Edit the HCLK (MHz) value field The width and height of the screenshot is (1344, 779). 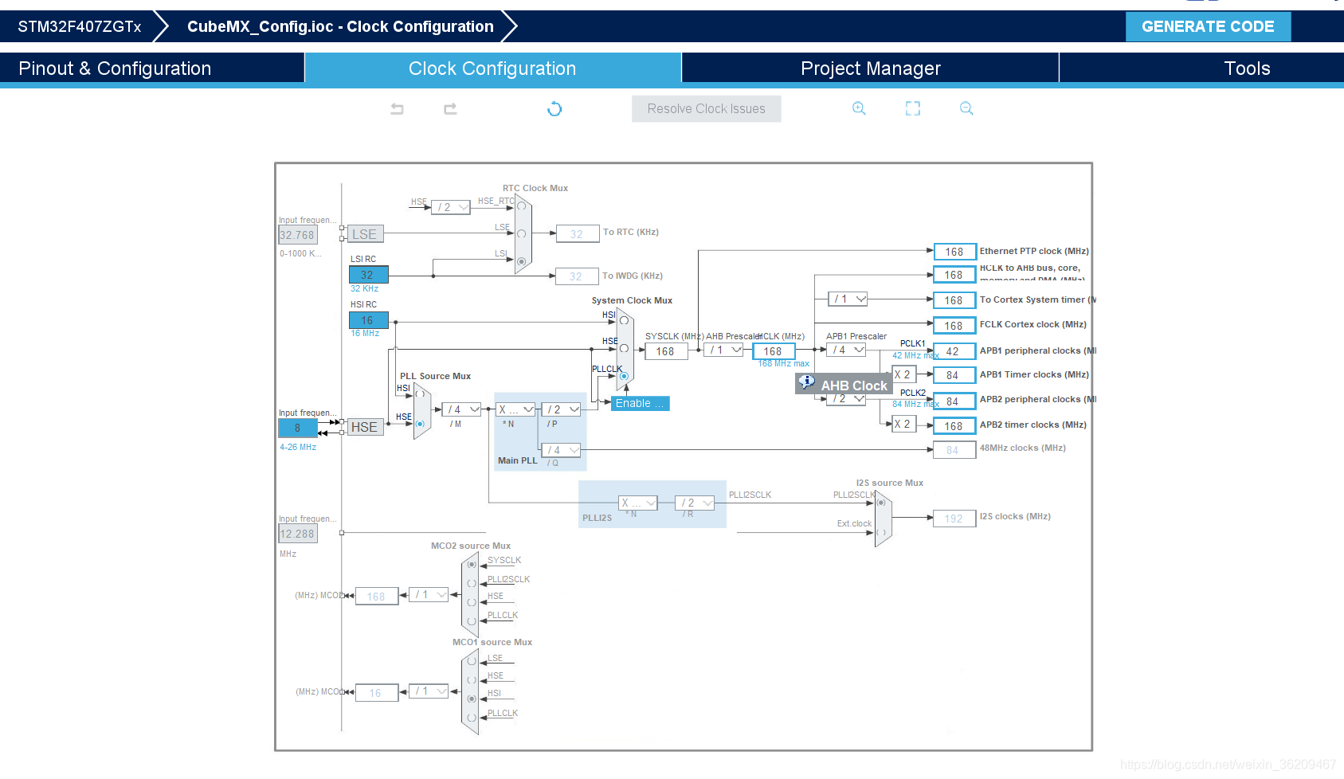pyautogui.click(x=773, y=351)
